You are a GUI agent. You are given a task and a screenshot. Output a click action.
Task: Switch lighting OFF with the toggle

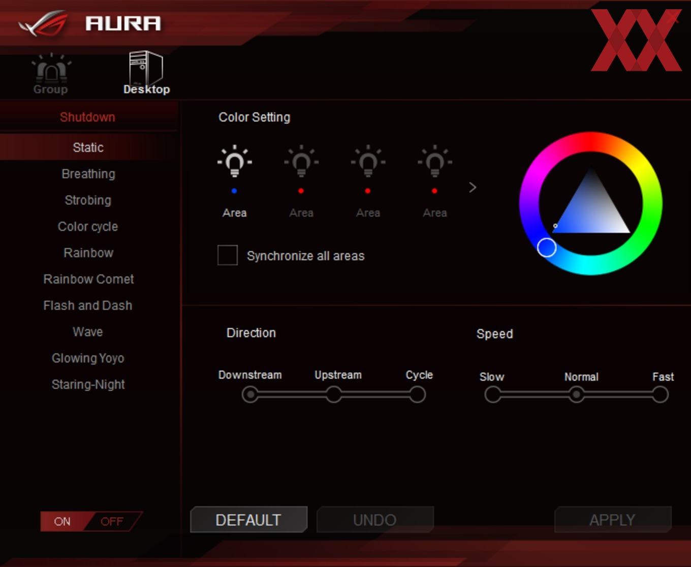pyautogui.click(x=112, y=521)
